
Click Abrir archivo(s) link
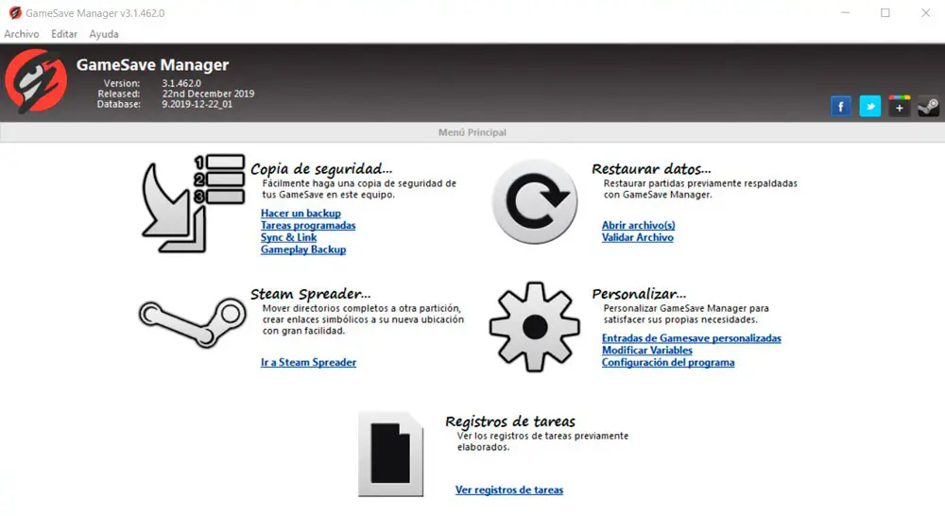pyautogui.click(x=638, y=226)
